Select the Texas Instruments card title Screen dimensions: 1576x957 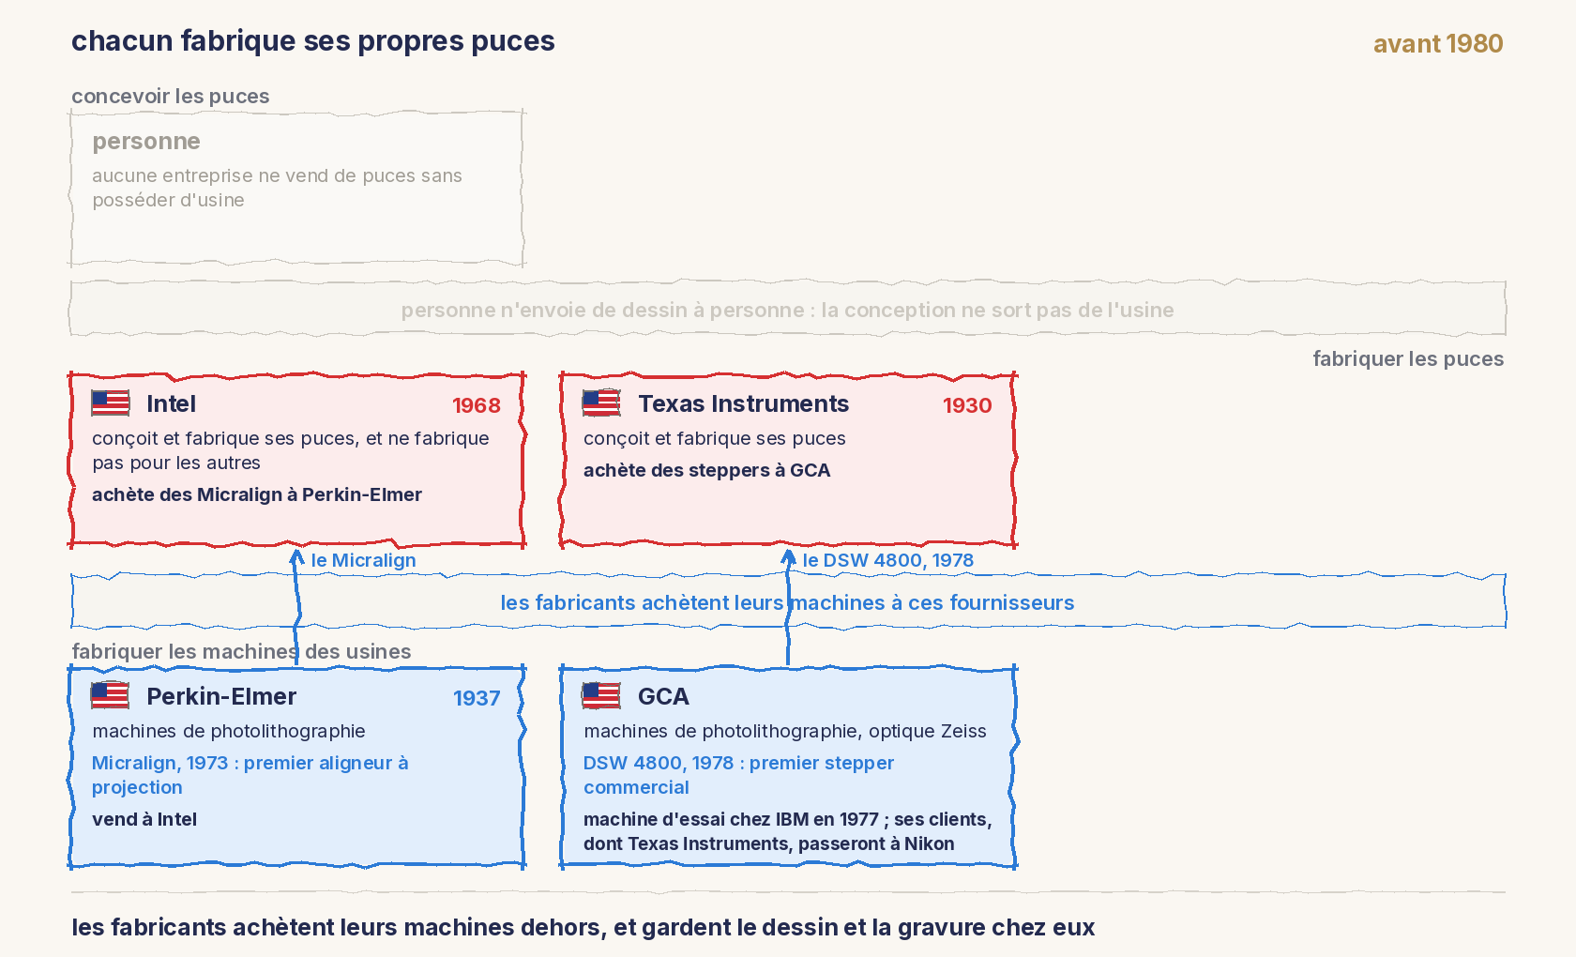[x=743, y=404]
